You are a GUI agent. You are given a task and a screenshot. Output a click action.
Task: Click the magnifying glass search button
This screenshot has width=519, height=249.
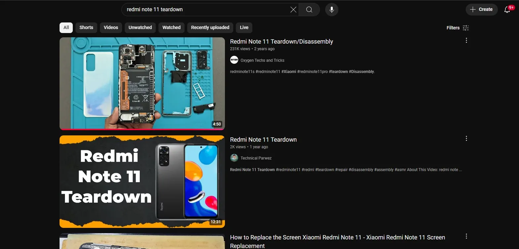pos(309,10)
